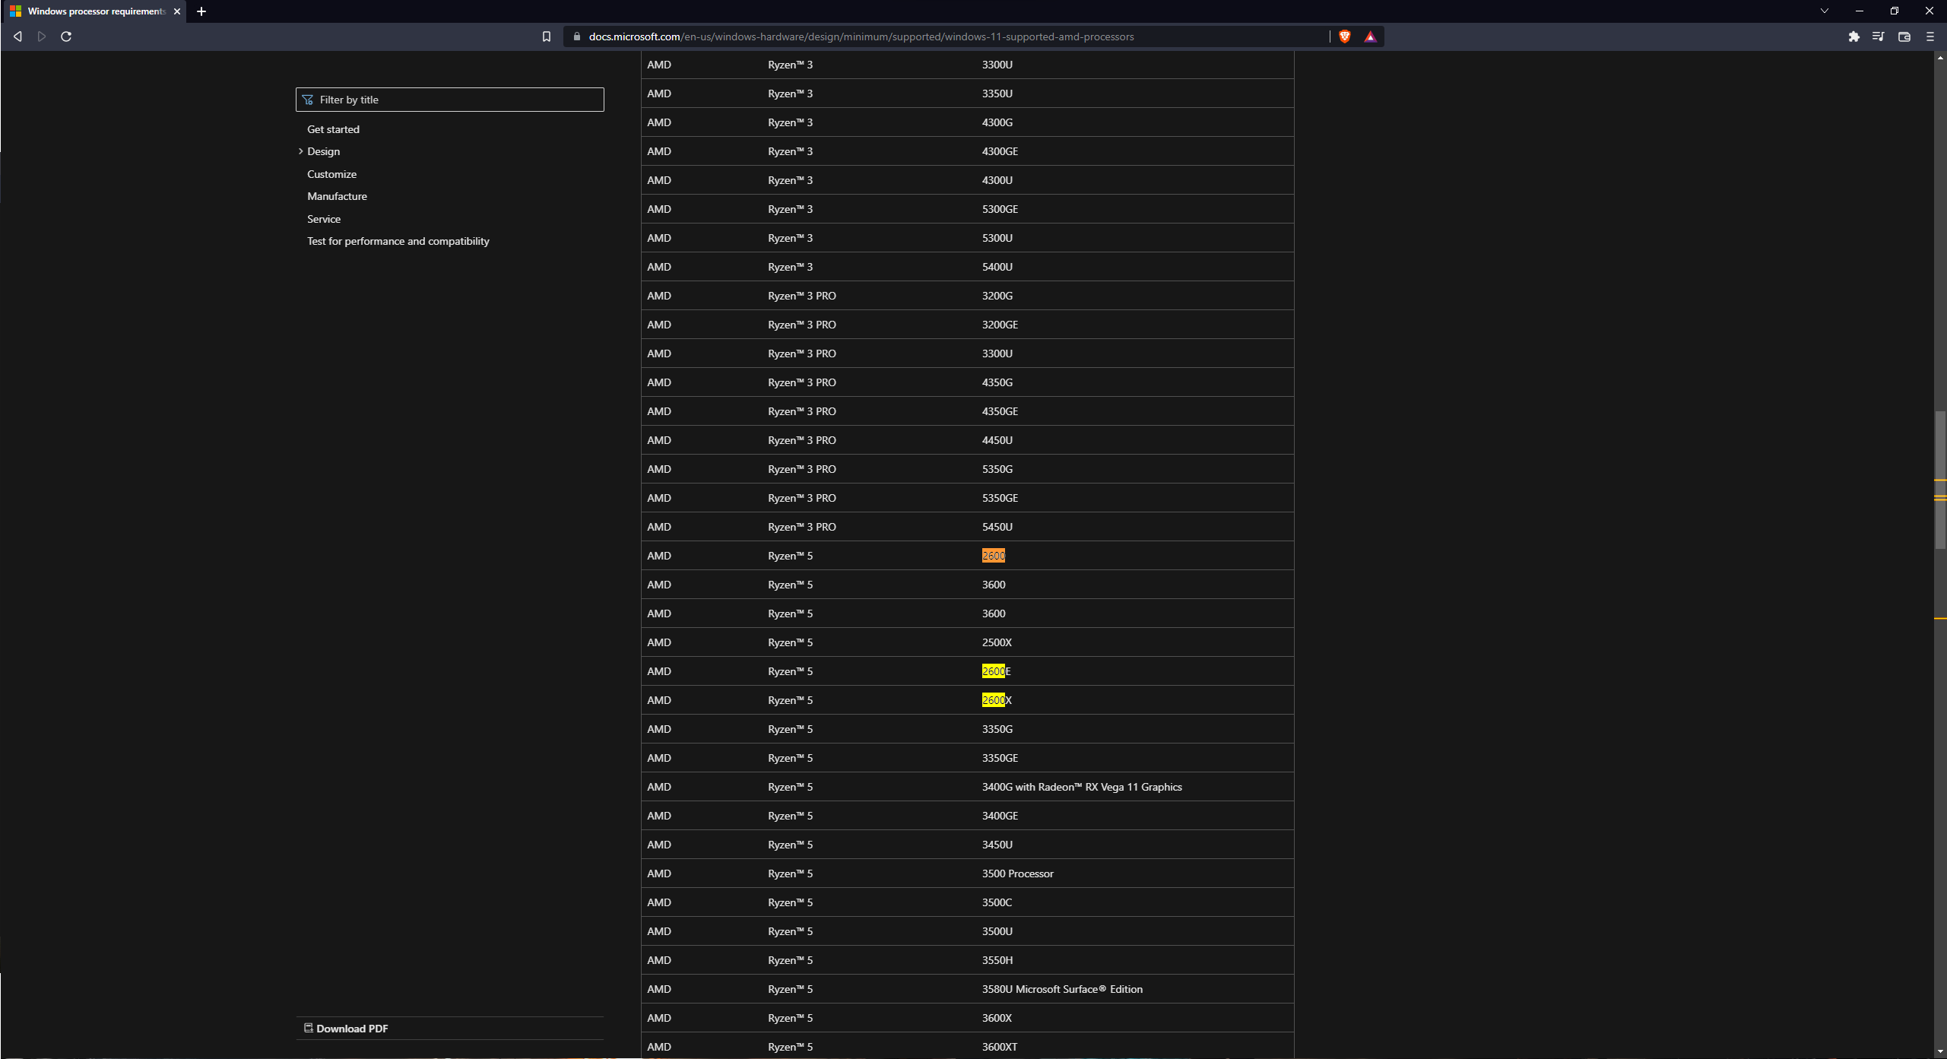Click the vertical scrollbar thumb
This screenshot has width=1947, height=1059.
1940,479
